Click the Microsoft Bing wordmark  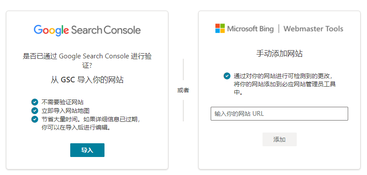point(250,29)
